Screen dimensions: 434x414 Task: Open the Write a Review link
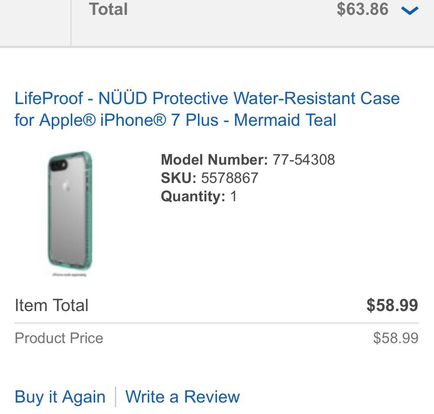(x=182, y=396)
